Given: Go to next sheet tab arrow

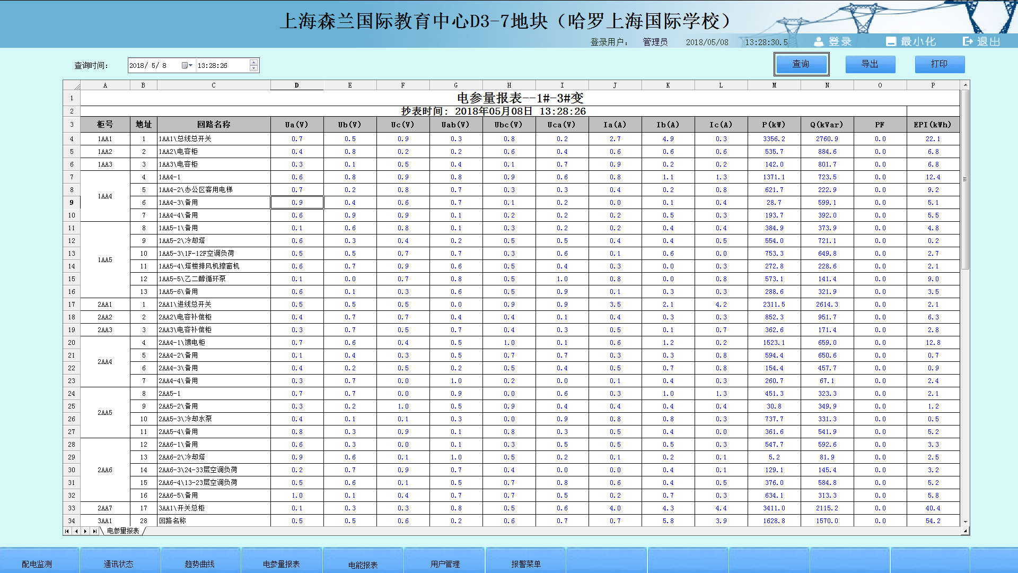Looking at the screenshot, I should [85, 531].
